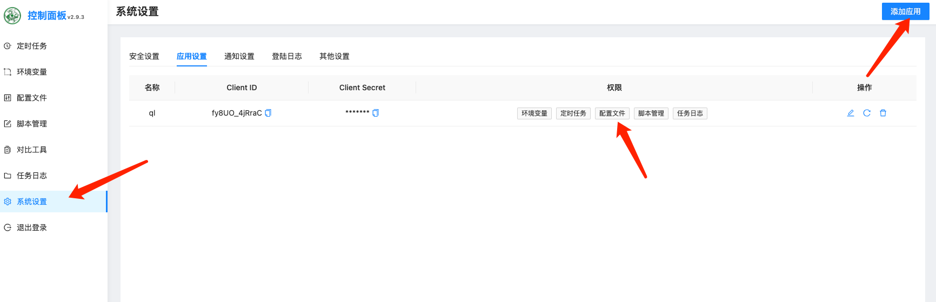Reset the ql application secret
Image resolution: width=936 pixels, height=302 pixels.
tap(867, 113)
